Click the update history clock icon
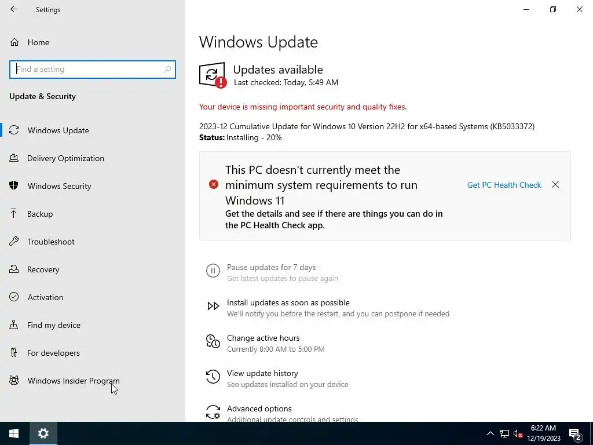The image size is (593, 445). [x=213, y=377]
